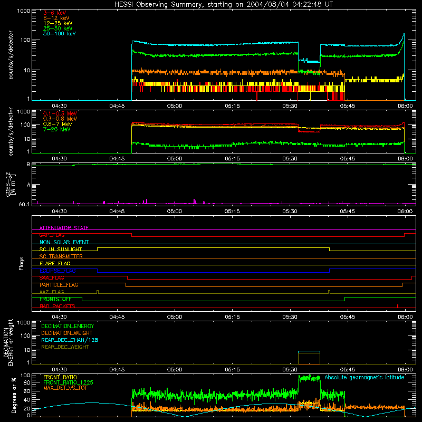Select the orange 6-12 keV legend label

(56, 18)
